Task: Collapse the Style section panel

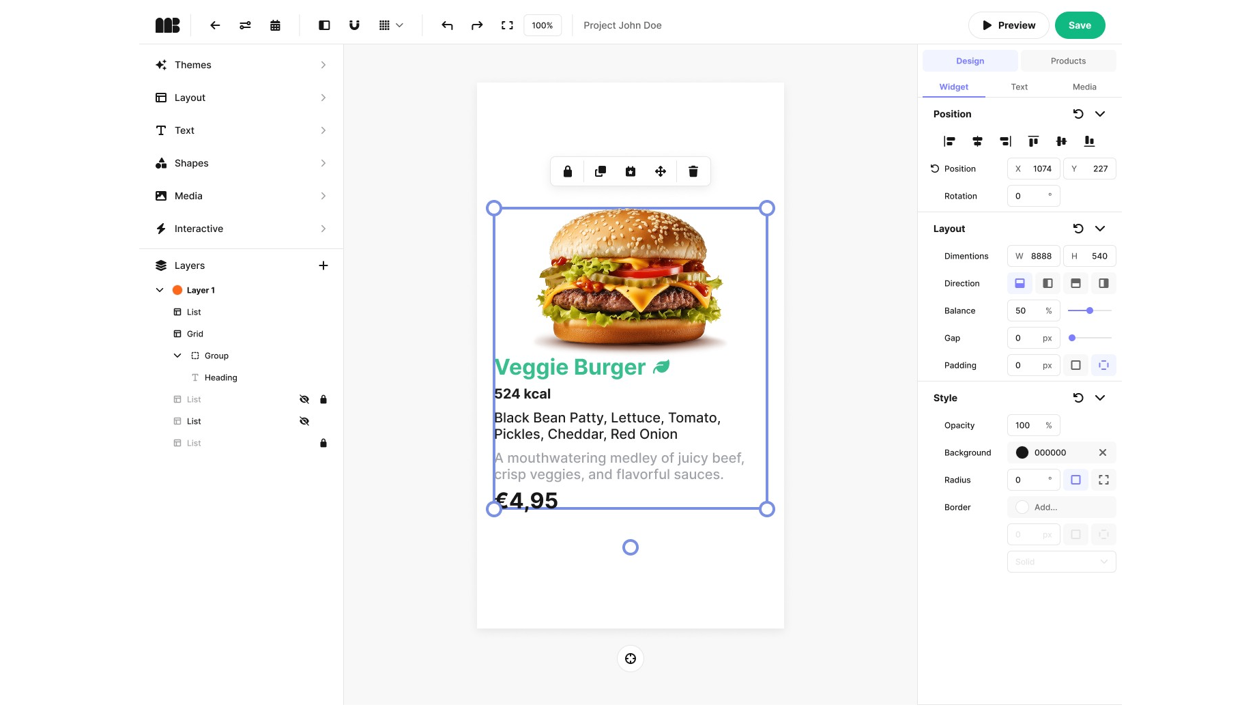Action: coord(1100,397)
